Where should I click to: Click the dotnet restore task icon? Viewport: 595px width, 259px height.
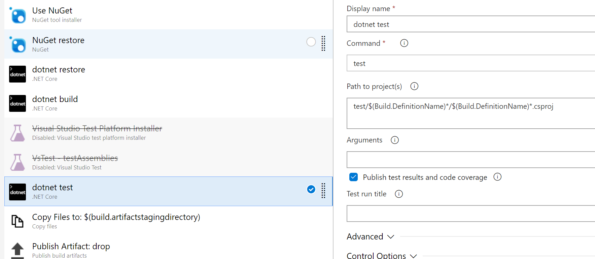click(x=17, y=74)
